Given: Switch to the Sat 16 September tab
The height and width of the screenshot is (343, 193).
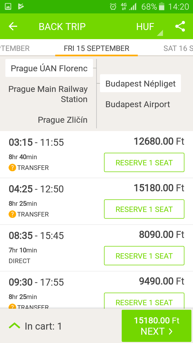Looking at the screenshot, I should pos(178,49).
